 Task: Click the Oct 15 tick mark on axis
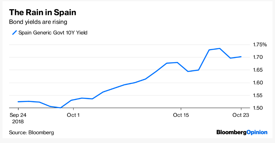pyautogui.click(x=181, y=109)
